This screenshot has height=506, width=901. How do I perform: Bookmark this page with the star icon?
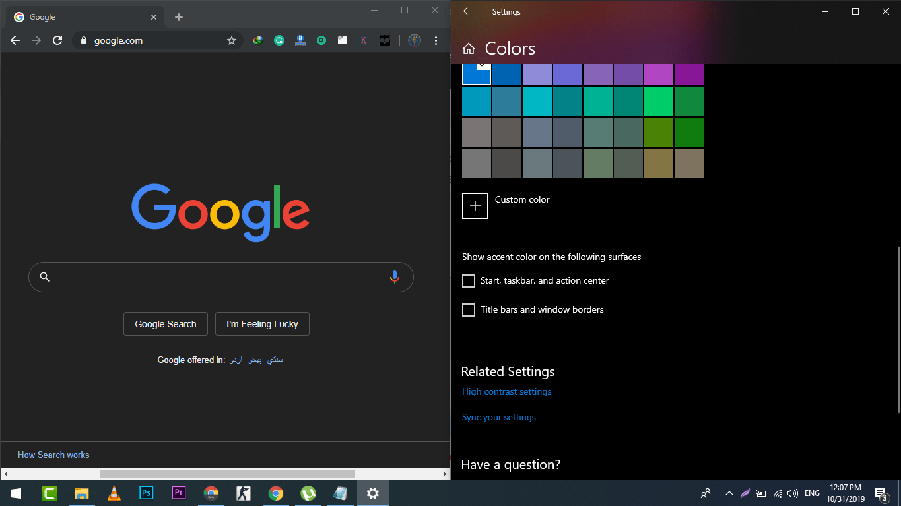232,40
